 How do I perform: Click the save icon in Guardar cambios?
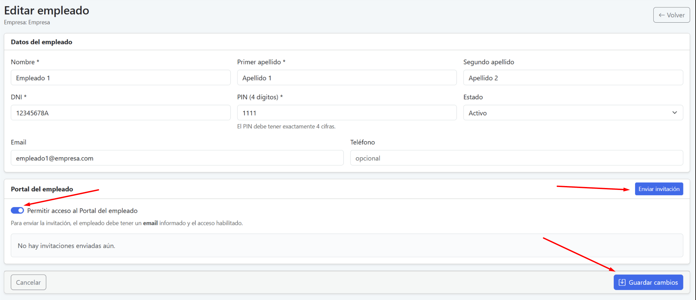pyautogui.click(x=622, y=282)
